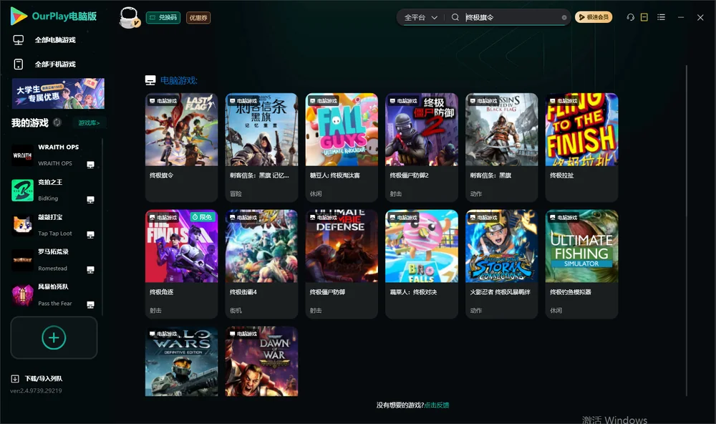Click the 点击反馈 feedback link
The width and height of the screenshot is (716, 424).
tap(437, 405)
